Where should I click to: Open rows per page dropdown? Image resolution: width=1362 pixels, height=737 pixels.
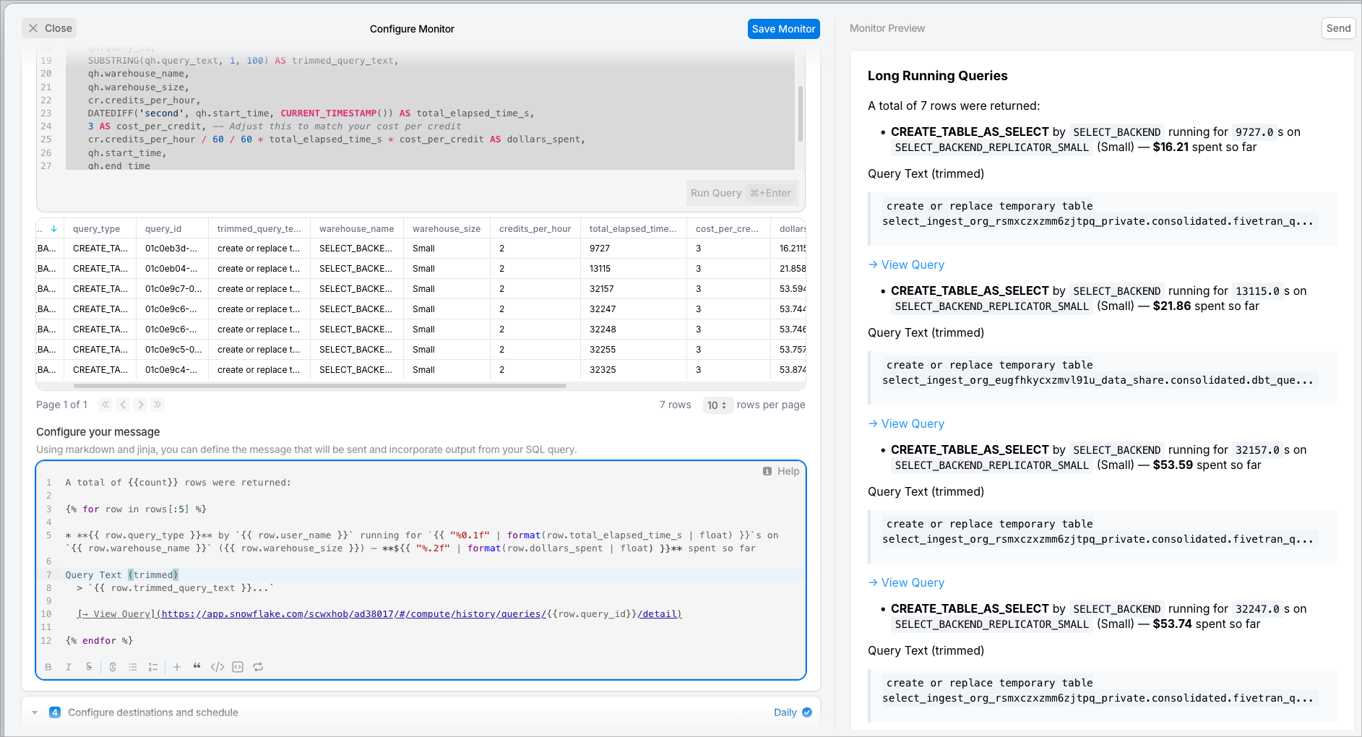(717, 405)
